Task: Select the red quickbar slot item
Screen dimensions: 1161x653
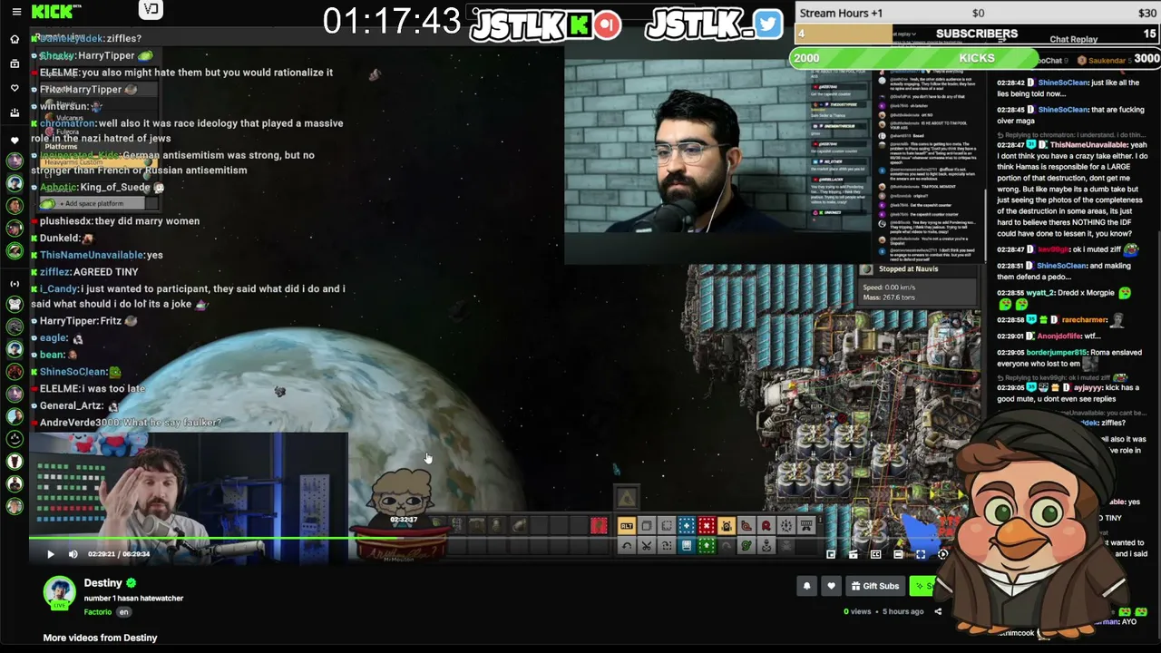Action: (x=598, y=526)
